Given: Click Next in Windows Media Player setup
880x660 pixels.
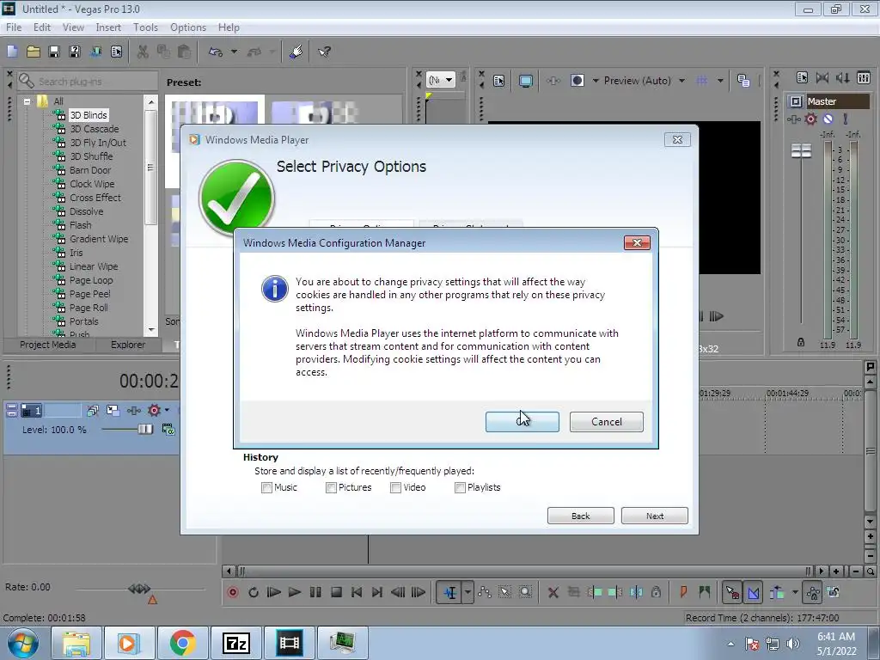Looking at the screenshot, I should [x=654, y=516].
